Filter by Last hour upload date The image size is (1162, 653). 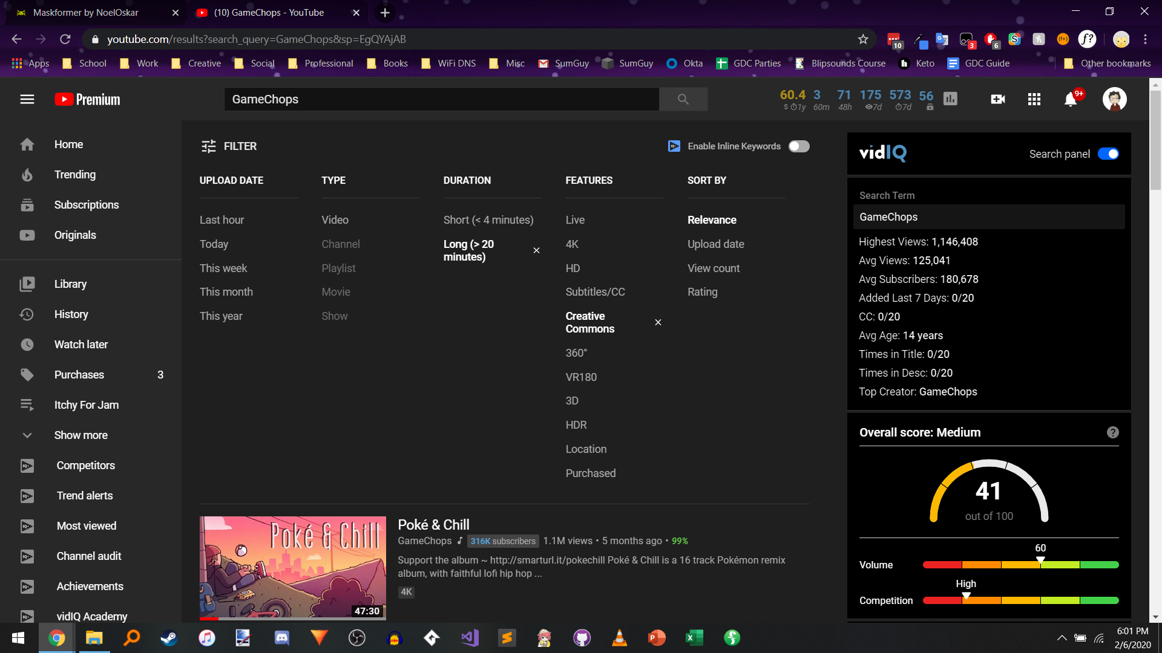tap(222, 220)
